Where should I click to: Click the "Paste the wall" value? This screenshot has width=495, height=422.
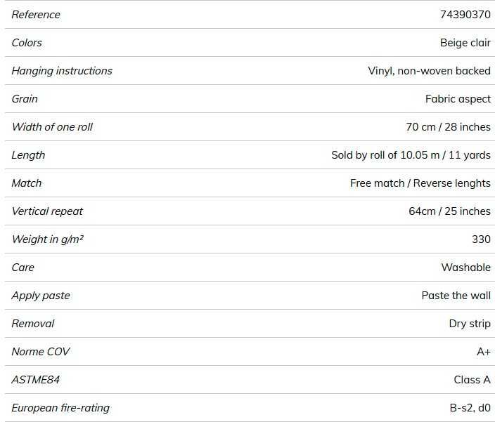pyautogui.click(x=456, y=296)
